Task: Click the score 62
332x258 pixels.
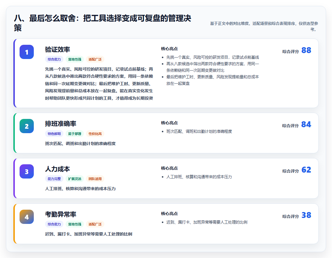Action: (306, 170)
